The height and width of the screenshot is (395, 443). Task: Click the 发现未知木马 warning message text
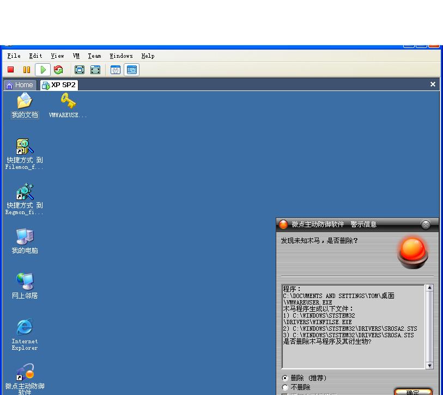(x=319, y=241)
